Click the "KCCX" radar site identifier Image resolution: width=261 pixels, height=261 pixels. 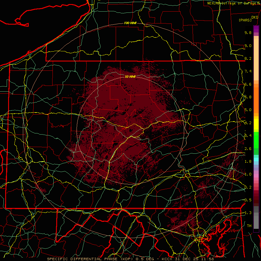pos(167,259)
